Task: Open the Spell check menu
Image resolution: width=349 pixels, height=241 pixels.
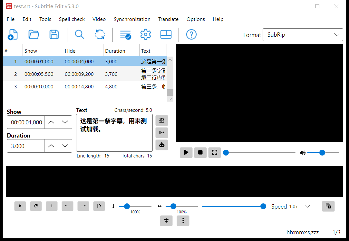Action: [72, 19]
